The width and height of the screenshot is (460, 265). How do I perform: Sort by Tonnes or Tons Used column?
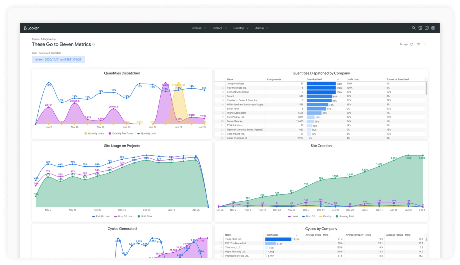(398, 79)
